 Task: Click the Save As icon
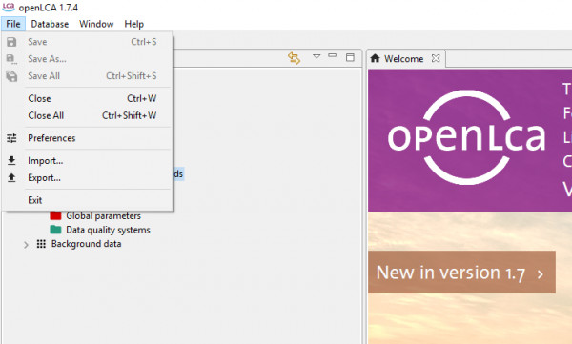[11, 59]
